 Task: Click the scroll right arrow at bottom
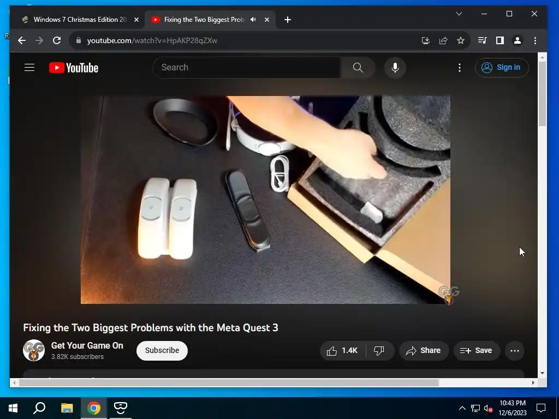533,382
